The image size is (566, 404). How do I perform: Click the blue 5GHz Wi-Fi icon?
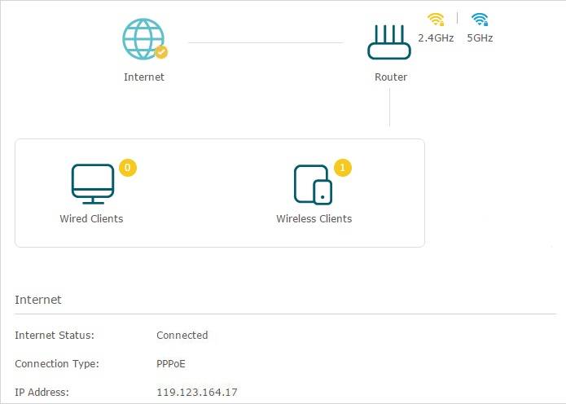click(480, 19)
